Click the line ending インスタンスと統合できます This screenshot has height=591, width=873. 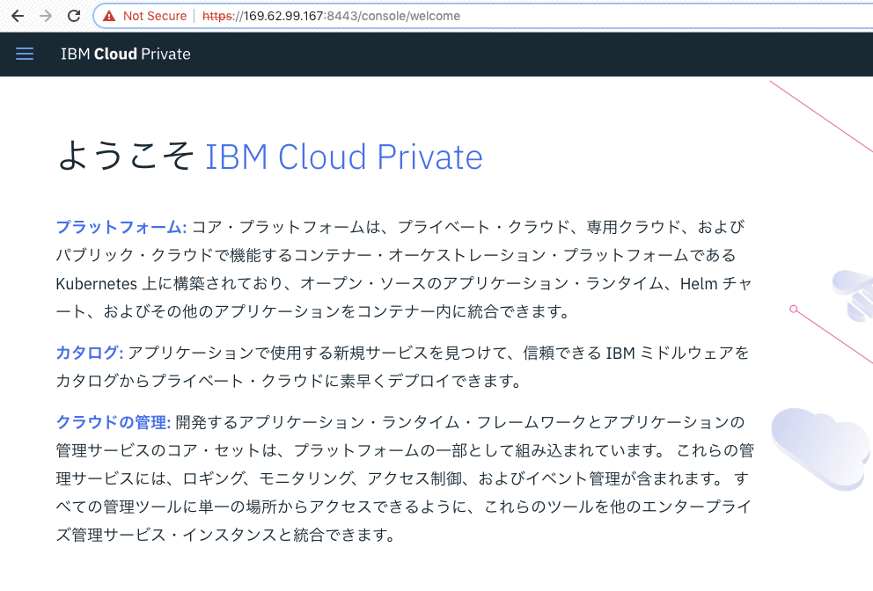coord(225,536)
